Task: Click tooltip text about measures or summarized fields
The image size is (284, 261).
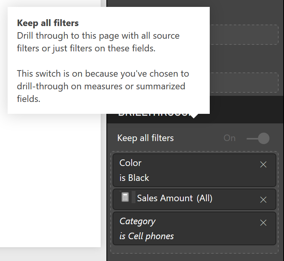Action: point(103,86)
